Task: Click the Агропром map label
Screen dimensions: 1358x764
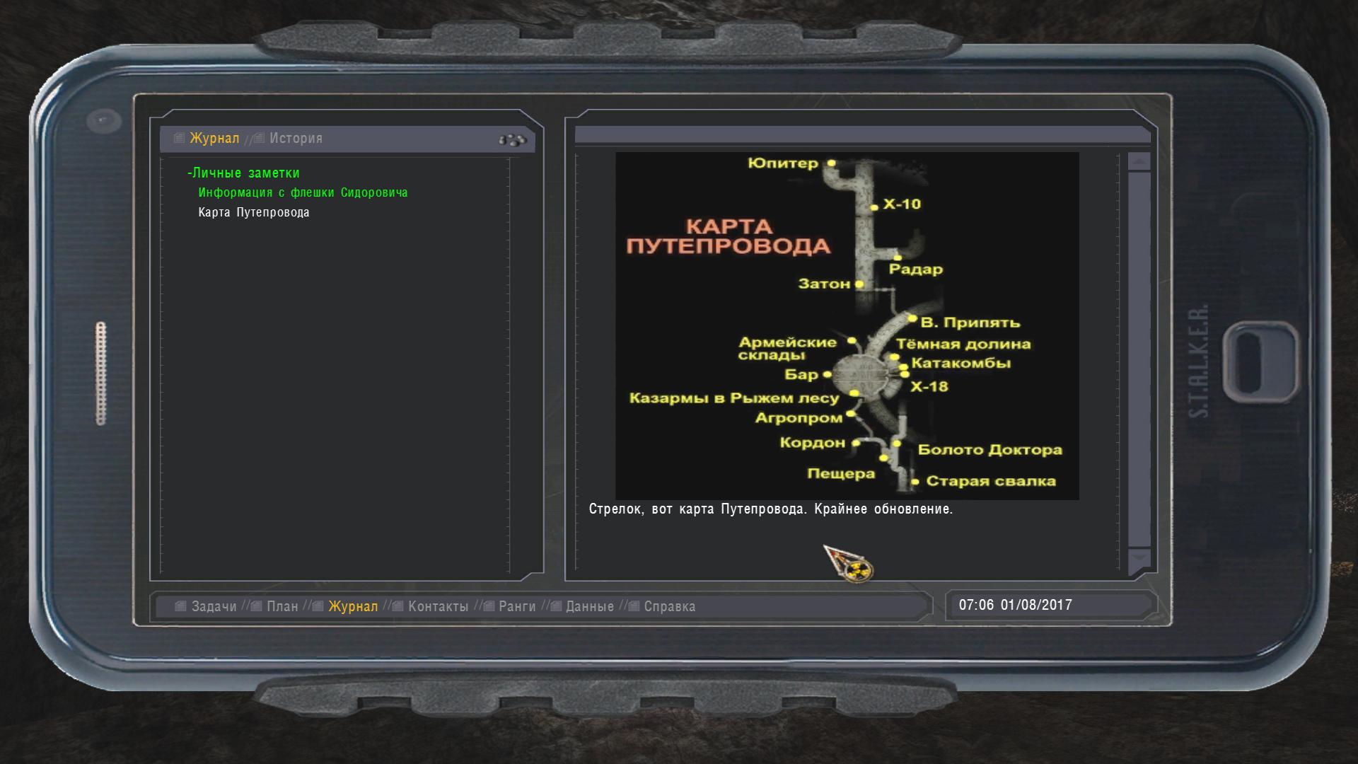Action: click(799, 418)
